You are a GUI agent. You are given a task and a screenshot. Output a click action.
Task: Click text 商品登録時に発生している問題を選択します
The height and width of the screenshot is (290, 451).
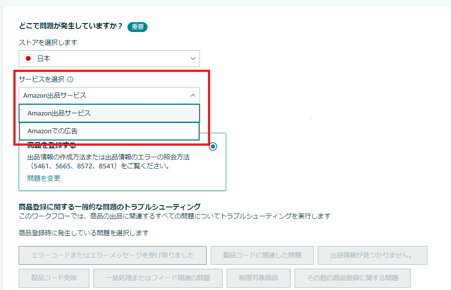point(84,233)
